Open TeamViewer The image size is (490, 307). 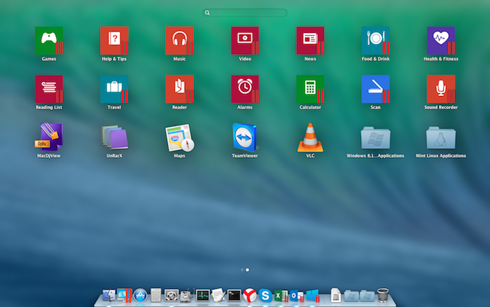pos(245,137)
